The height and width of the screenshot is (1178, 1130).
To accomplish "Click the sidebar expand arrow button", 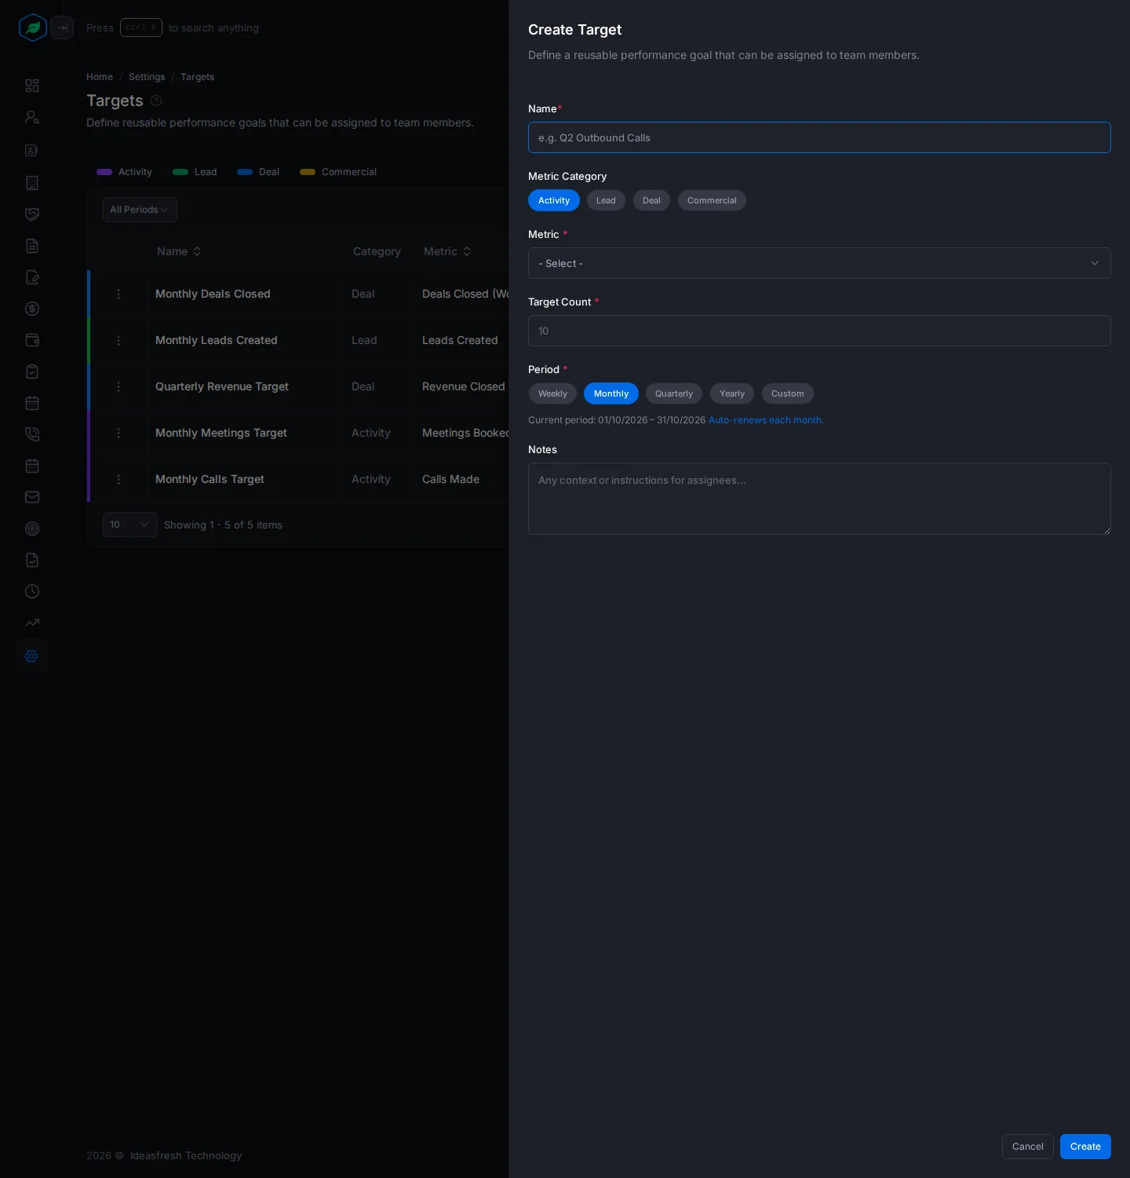I will (x=62, y=27).
